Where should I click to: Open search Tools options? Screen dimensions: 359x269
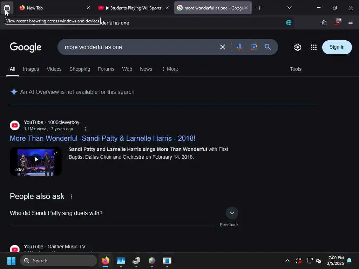[x=296, y=69]
